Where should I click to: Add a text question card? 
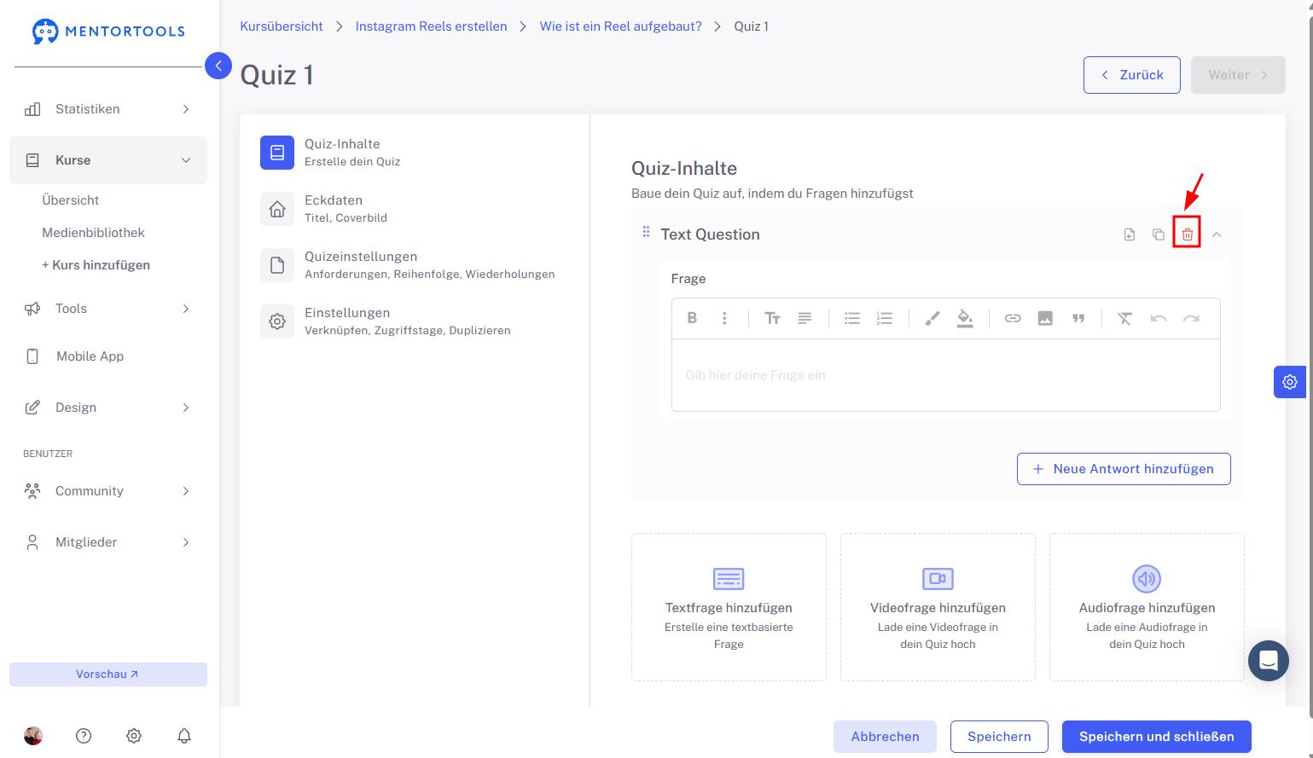[729, 607]
